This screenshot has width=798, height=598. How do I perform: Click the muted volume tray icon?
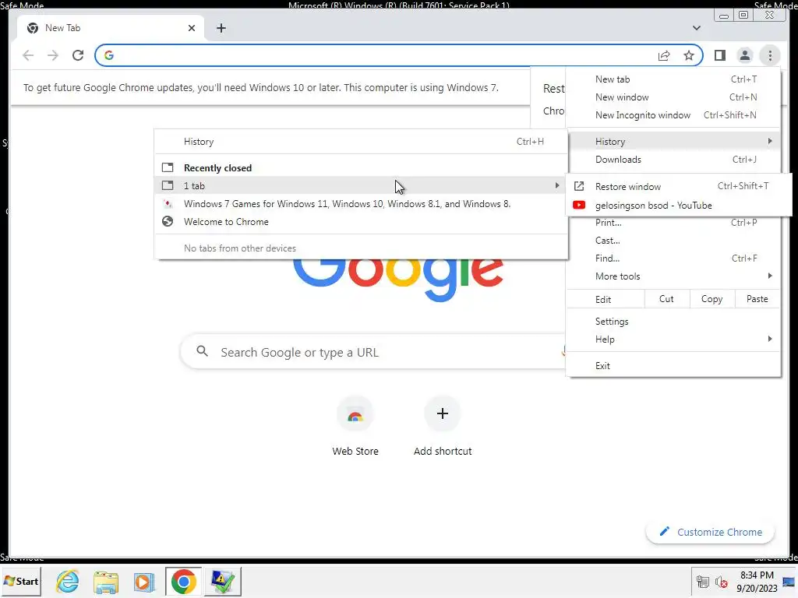coord(721,582)
